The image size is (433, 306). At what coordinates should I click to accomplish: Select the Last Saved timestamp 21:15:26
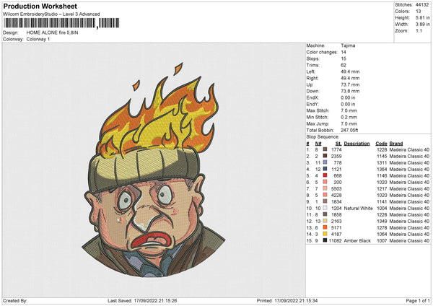pos(167,300)
